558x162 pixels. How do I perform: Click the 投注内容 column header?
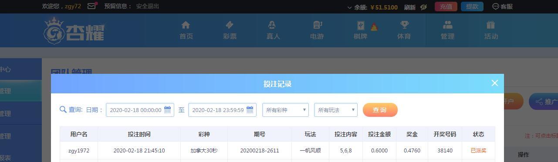tap(346, 134)
